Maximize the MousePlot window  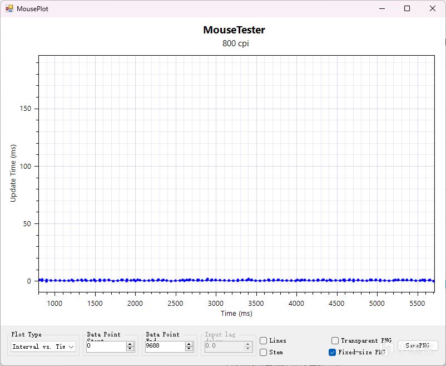click(x=407, y=8)
